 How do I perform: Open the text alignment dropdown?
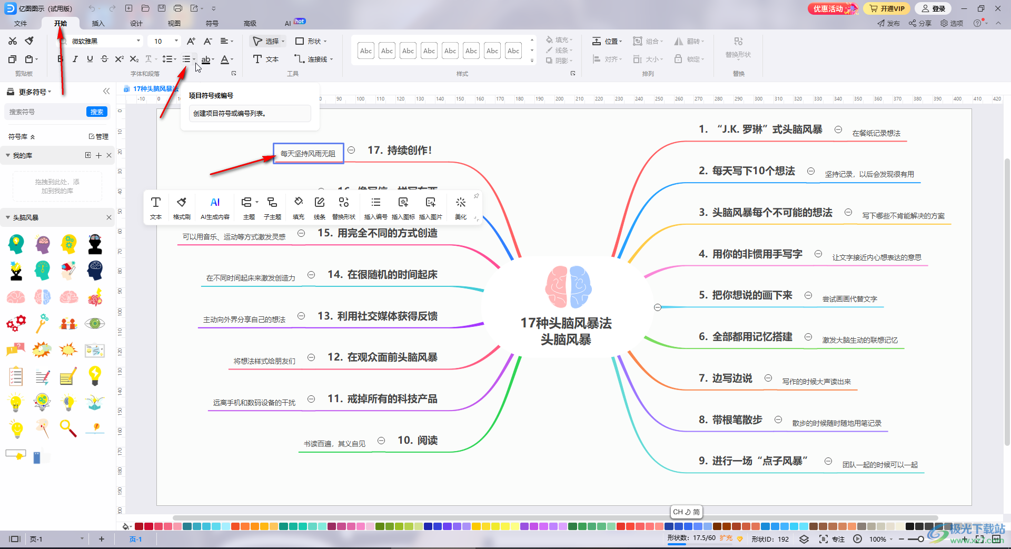tap(226, 41)
